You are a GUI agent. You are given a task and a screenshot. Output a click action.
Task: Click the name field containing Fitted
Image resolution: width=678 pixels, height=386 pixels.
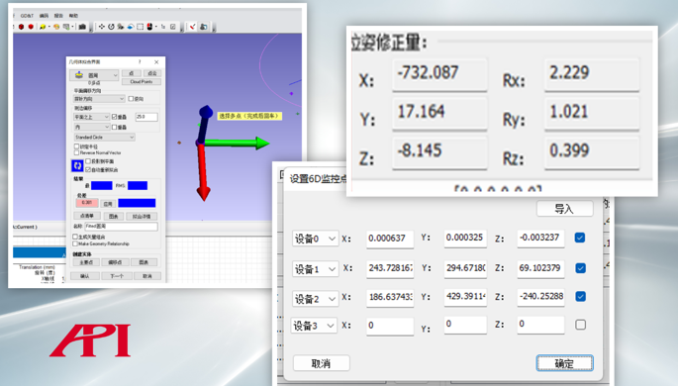(x=121, y=227)
